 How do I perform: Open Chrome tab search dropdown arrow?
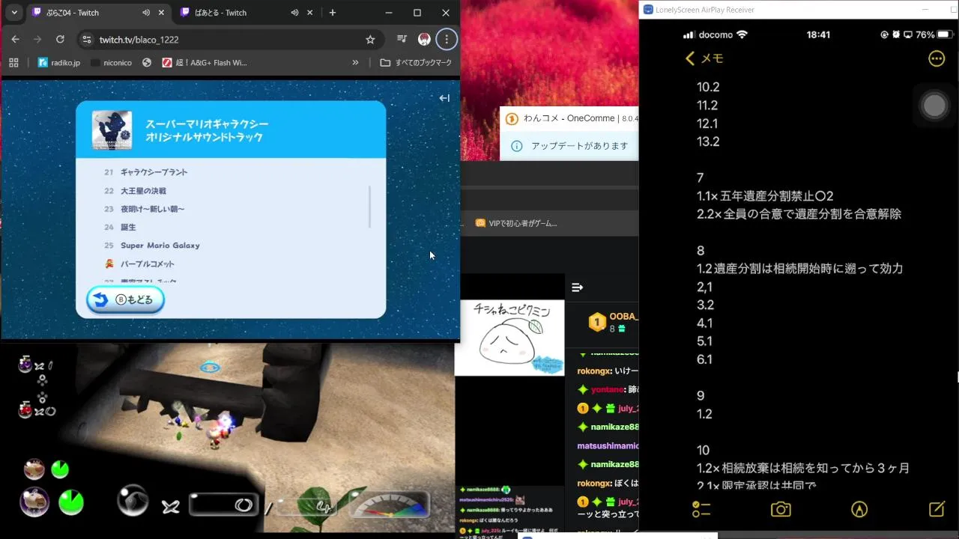[14, 13]
